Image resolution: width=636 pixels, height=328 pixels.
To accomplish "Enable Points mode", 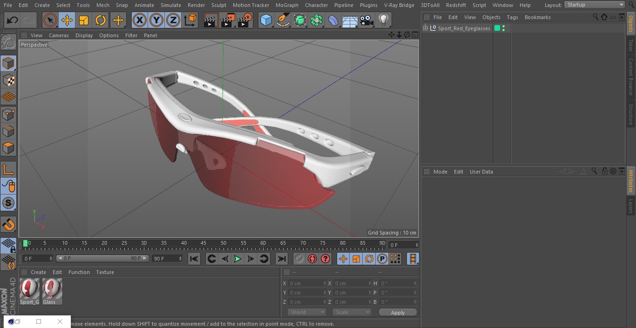I will [8, 114].
